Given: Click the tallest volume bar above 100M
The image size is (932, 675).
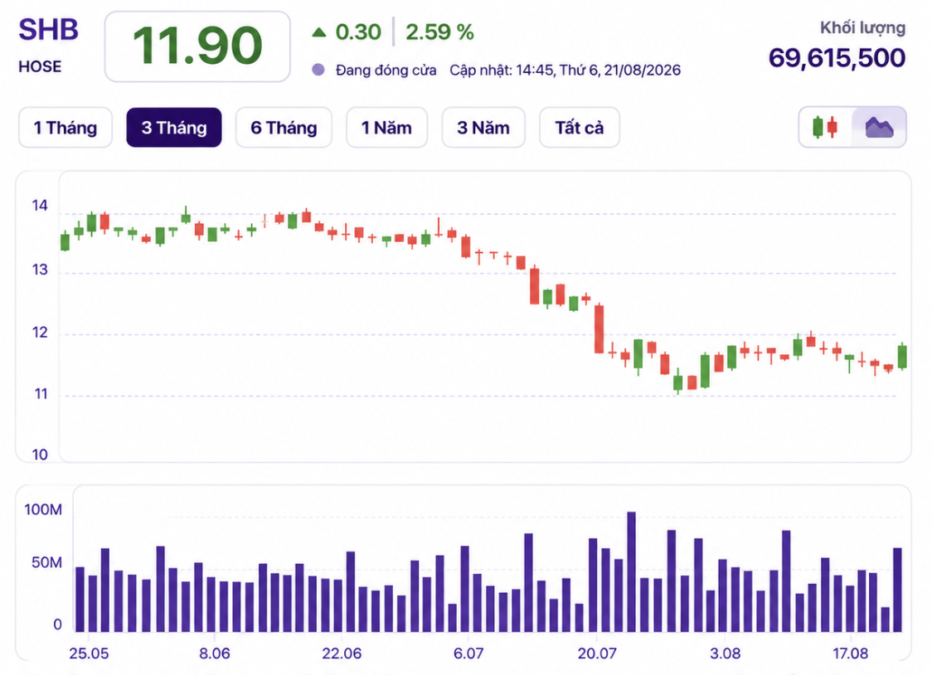Looking at the screenshot, I should pyautogui.click(x=631, y=571).
